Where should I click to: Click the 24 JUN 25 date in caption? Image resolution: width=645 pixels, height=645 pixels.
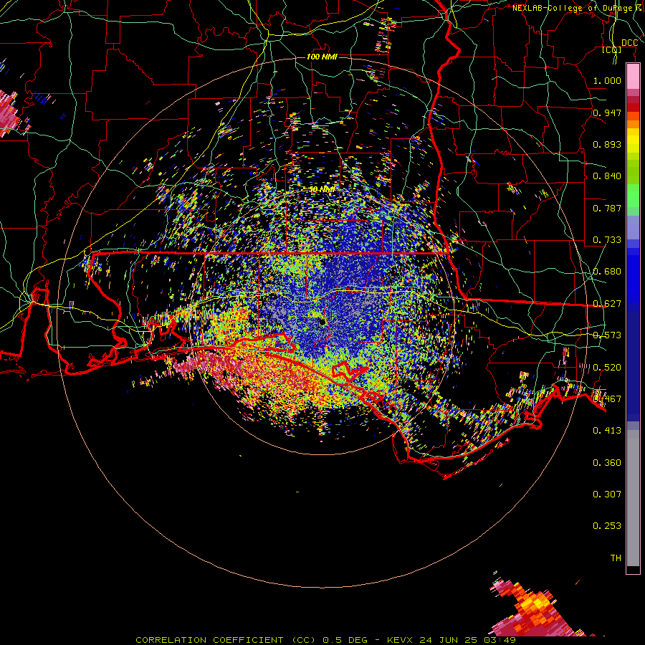point(449,640)
